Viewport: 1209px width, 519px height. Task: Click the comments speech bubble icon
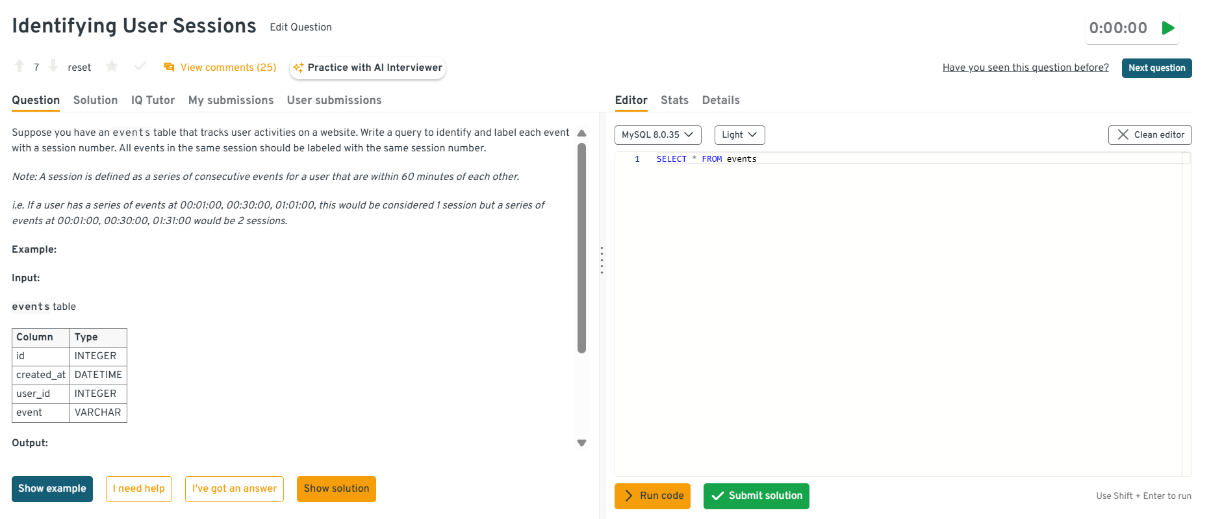tap(169, 68)
